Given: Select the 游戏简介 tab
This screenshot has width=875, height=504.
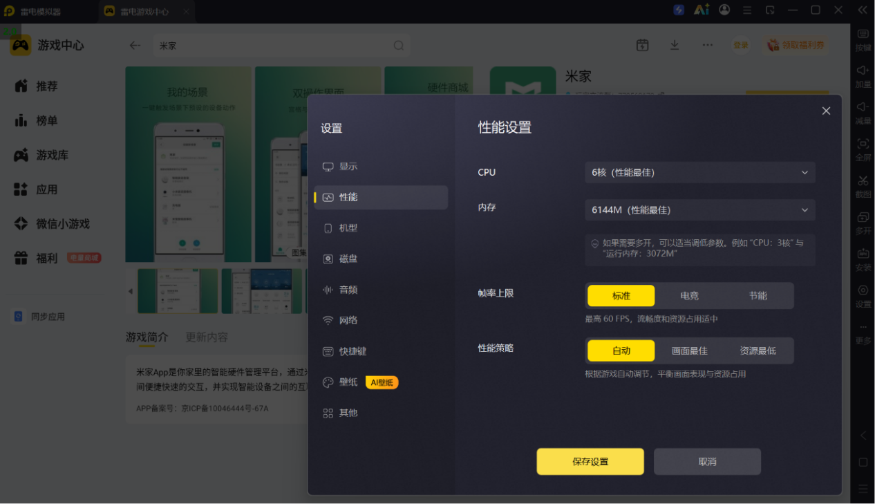Looking at the screenshot, I should point(147,337).
